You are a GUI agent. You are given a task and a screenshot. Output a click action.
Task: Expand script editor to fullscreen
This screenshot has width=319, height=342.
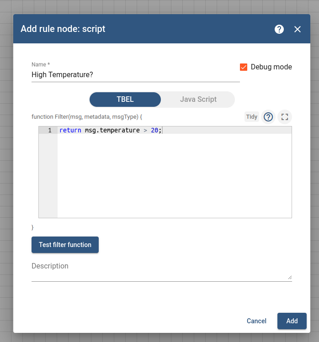pos(285,117)
